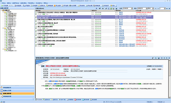Screen dimensions: 171x103
Task: Switch to the 内容阅读 bottom tab
Action: pos(39,100)
